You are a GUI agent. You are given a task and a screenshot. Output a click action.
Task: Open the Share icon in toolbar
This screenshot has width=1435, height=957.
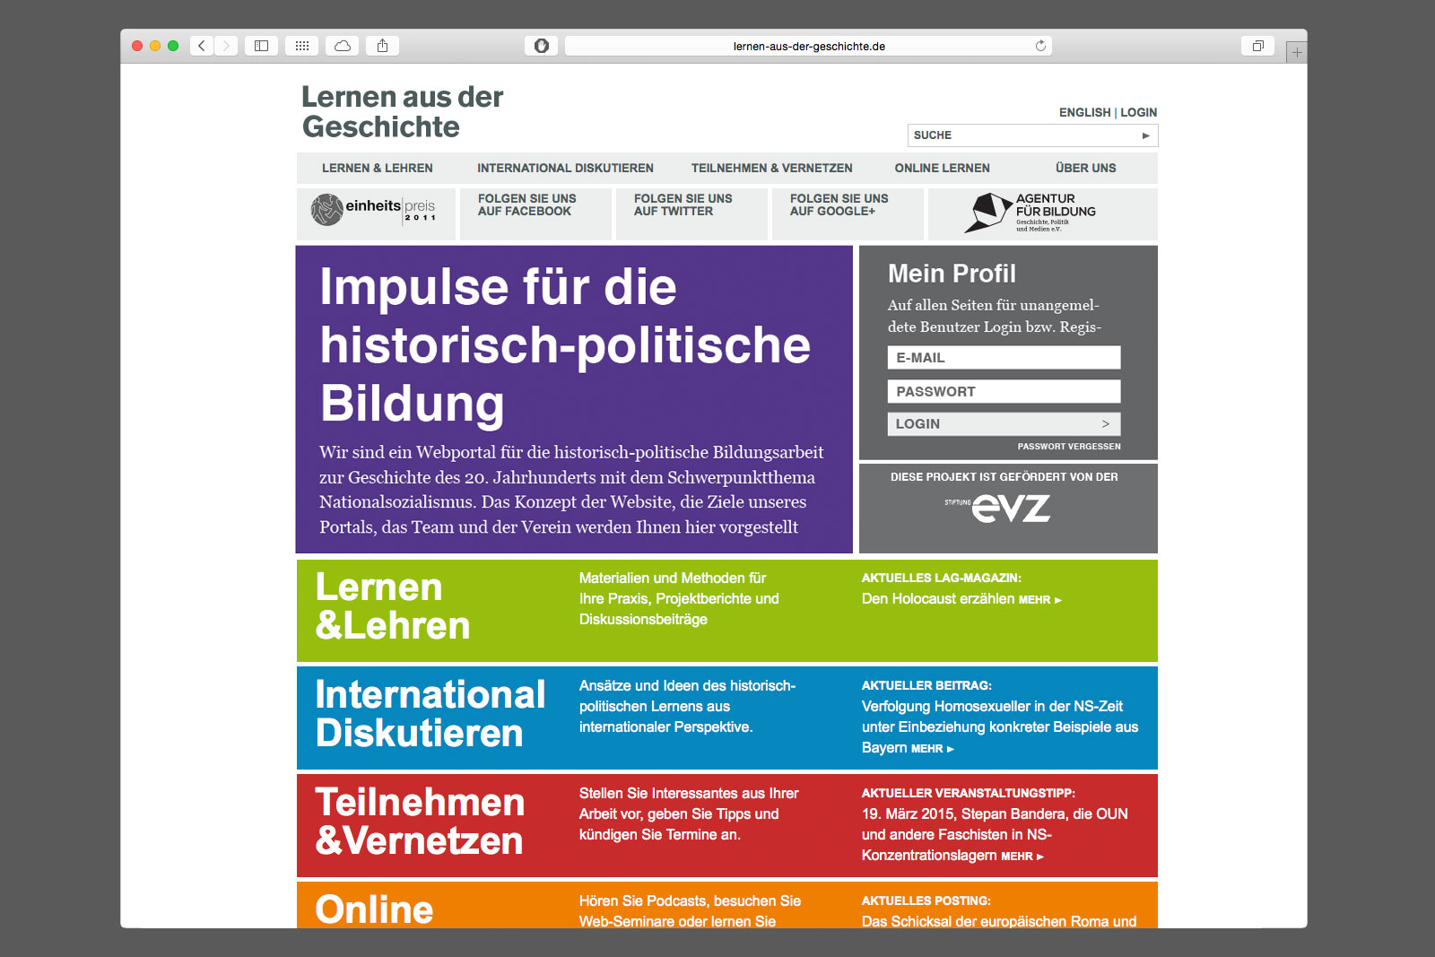click(383, 46)
